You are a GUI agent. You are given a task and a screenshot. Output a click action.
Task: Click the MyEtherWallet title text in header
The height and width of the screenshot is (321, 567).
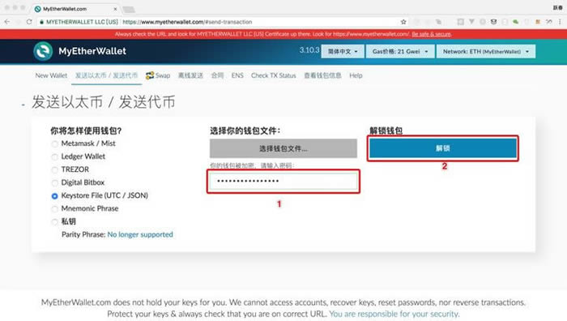[92, 51]
